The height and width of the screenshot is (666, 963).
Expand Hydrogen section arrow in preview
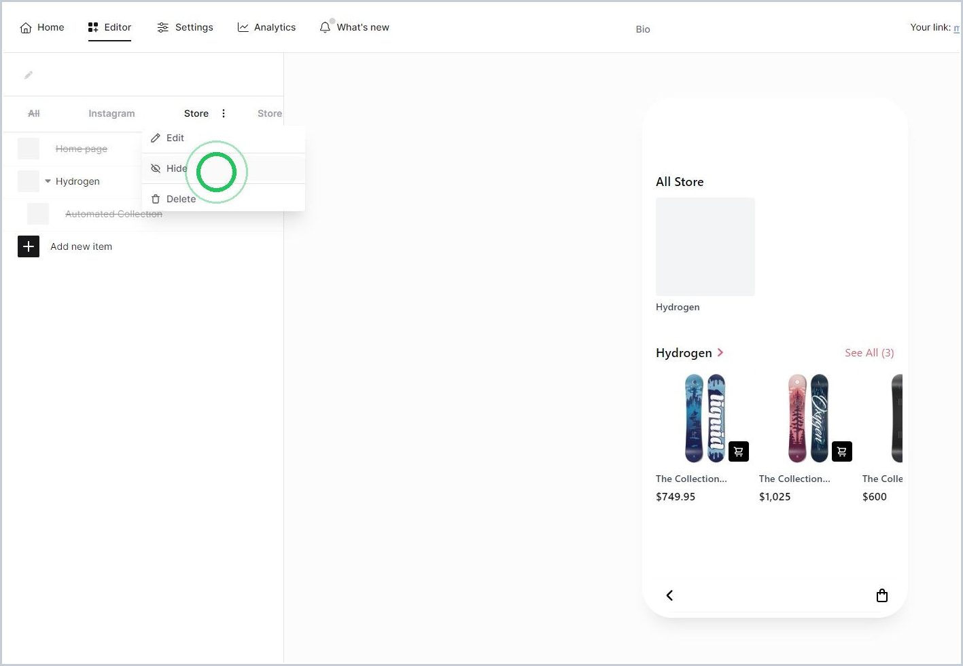720,352
